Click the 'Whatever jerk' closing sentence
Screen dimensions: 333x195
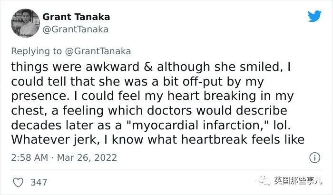[x=157, y=139]
